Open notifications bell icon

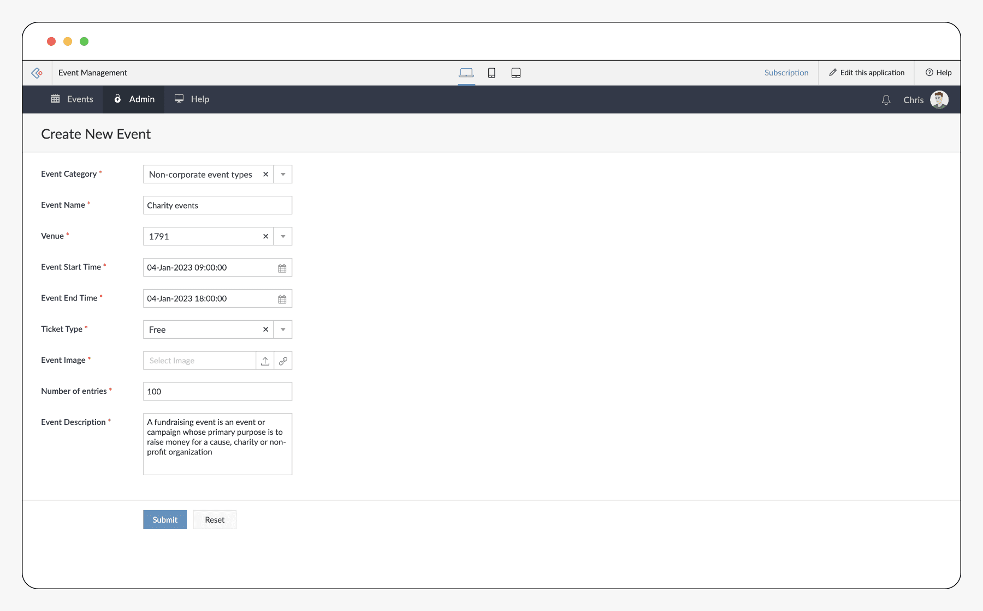pos(886,100)
